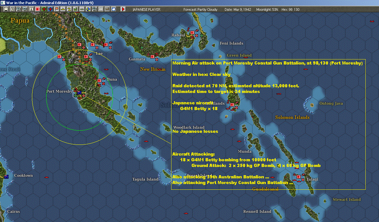The height and width of the screenshot is (222, 379).
Task: Click the red play arrow end-turn button
Action: click(x=123, y=9)
